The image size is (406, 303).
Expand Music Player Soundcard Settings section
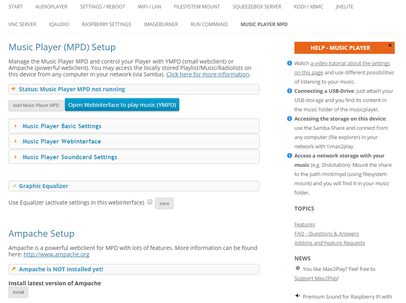click(134, 157)
